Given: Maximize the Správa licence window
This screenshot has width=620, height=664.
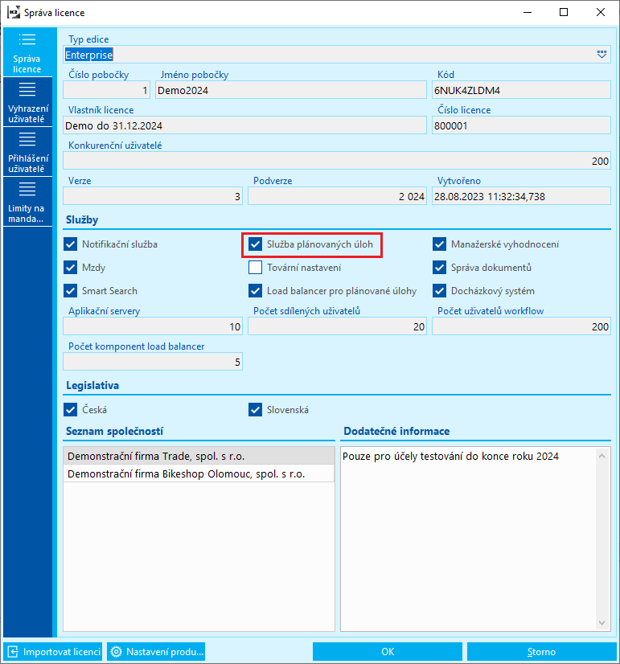Looking at the screenshot, I should [564, 12].
